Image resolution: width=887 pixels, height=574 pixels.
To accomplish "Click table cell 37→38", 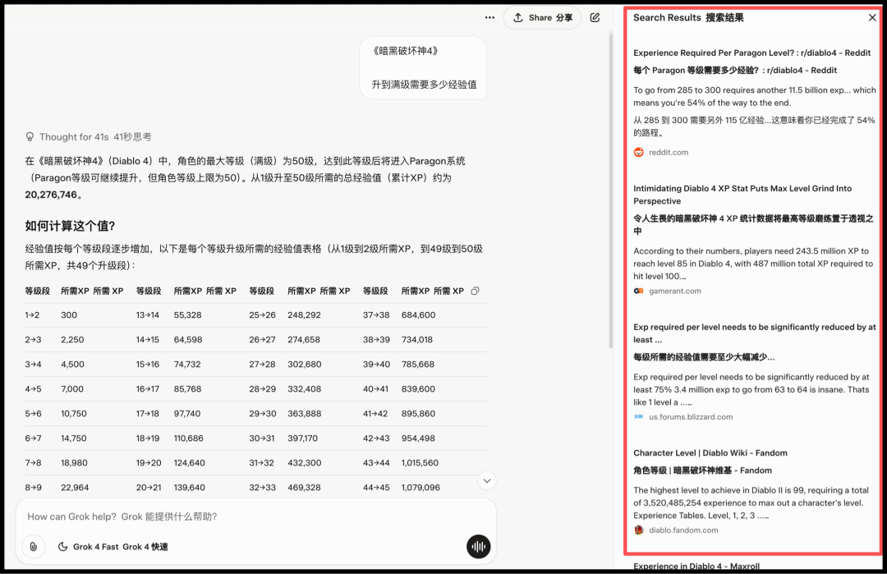I will [x=376, y=315].
